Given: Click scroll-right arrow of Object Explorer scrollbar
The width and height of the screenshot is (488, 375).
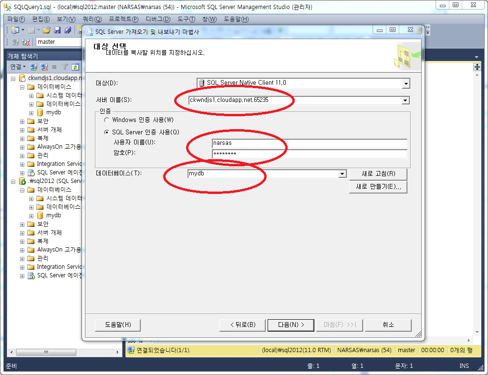Looking at the screenshot, I should [117, 352].
